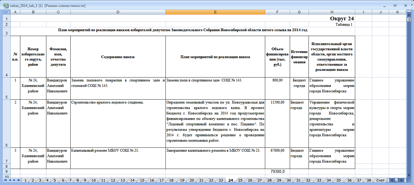Switch to sheet tab 23

[x=221, y=180]
